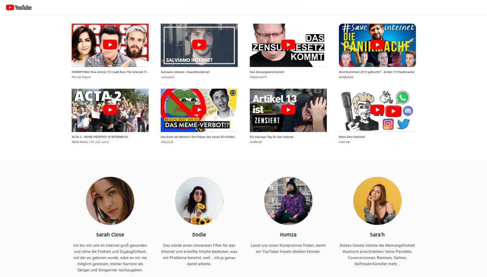Select Dodie's profile photo with sunflowers
The image size is (487, 277).
[x=199, y=201]
